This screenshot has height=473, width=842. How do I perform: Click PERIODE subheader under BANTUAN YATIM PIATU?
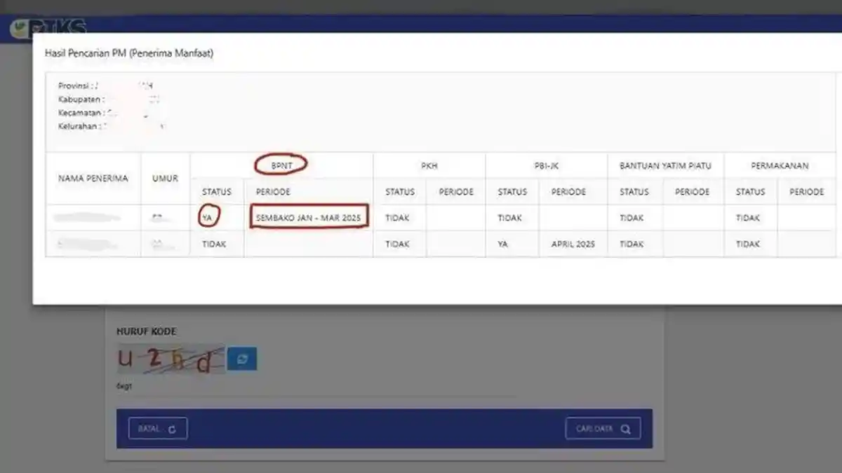tap(693, 191)
